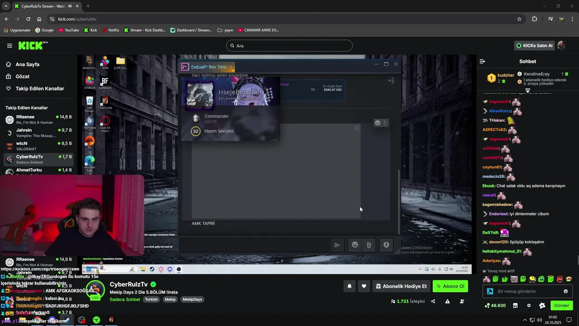Go to browser home page
The image size is (579, 326).
[x=39, y=19]
